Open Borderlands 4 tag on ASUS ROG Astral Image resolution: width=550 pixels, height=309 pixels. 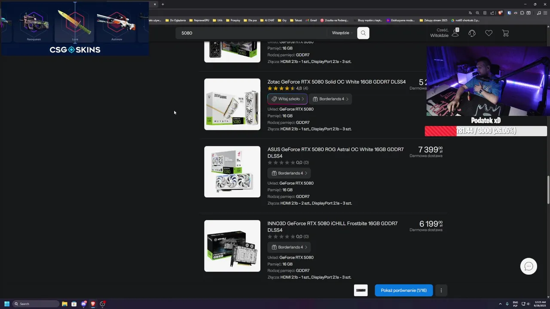point(289,173)
